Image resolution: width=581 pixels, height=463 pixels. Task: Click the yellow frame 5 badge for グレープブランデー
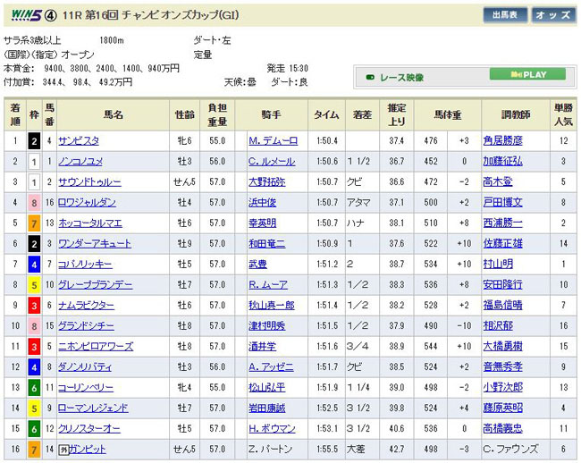click(x=33, y=284)
